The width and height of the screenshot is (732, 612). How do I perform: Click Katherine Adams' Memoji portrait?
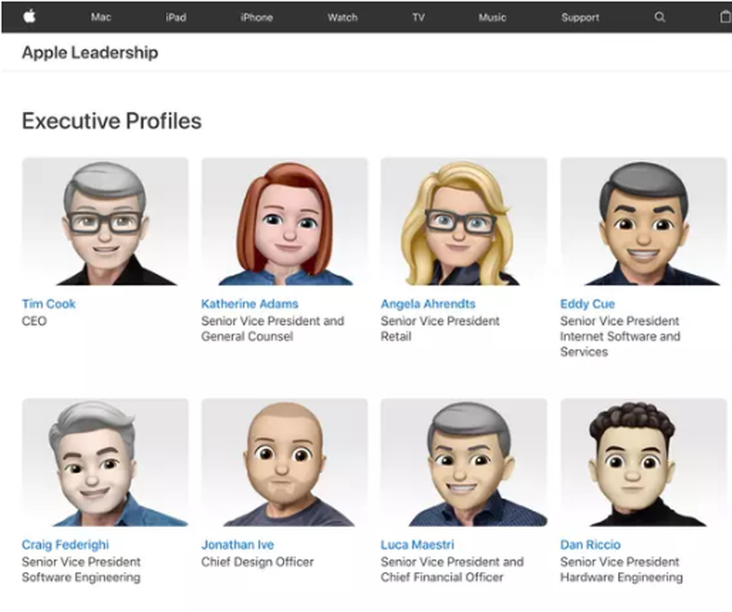pyautogui.click(x=285, y=221)
